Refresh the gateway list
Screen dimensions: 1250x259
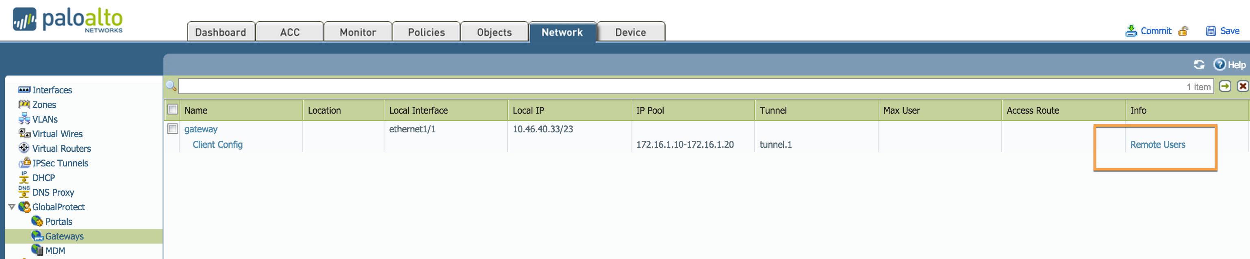(1199, 65)
